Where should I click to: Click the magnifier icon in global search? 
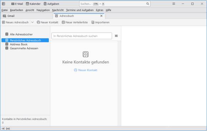[148, 4]
